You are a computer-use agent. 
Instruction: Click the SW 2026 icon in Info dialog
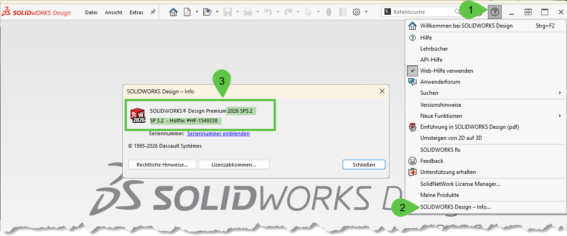139,115
